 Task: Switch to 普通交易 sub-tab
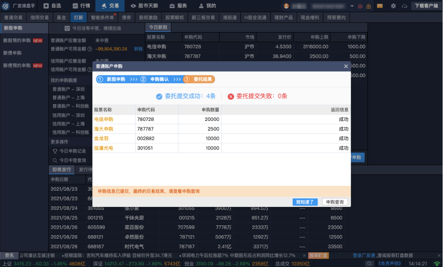(x=13, y=17)
